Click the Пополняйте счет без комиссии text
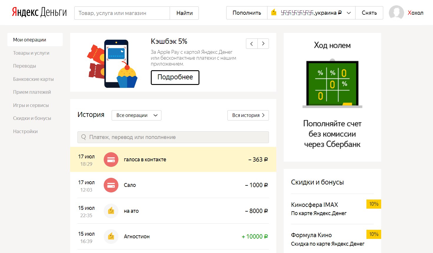The height and width of the screenshot is (253, 433). (x=332, y=134)
